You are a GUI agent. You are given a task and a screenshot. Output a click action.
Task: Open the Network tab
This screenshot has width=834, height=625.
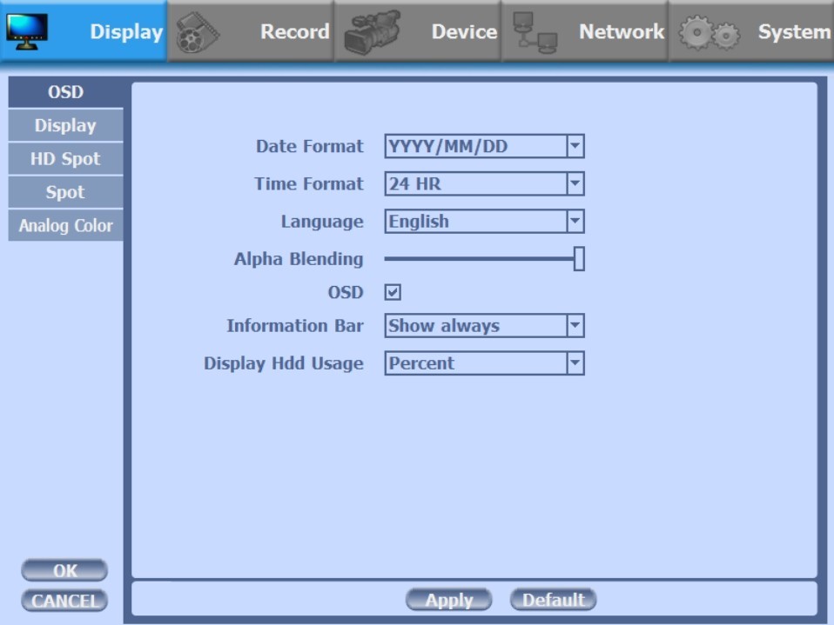point(584,31)
